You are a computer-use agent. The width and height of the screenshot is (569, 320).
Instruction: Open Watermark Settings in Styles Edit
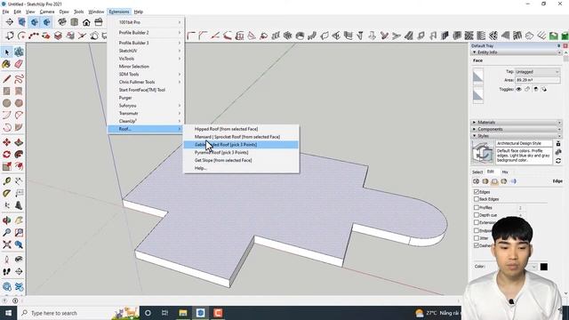[504, 181]
